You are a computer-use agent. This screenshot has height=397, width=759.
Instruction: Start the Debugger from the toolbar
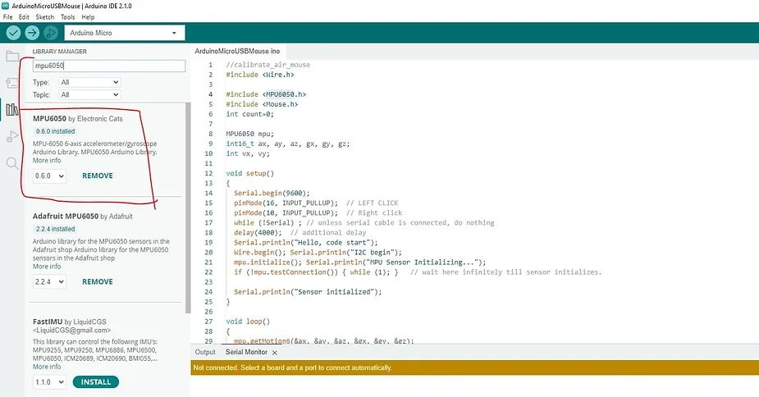click(x=50, y=33)
